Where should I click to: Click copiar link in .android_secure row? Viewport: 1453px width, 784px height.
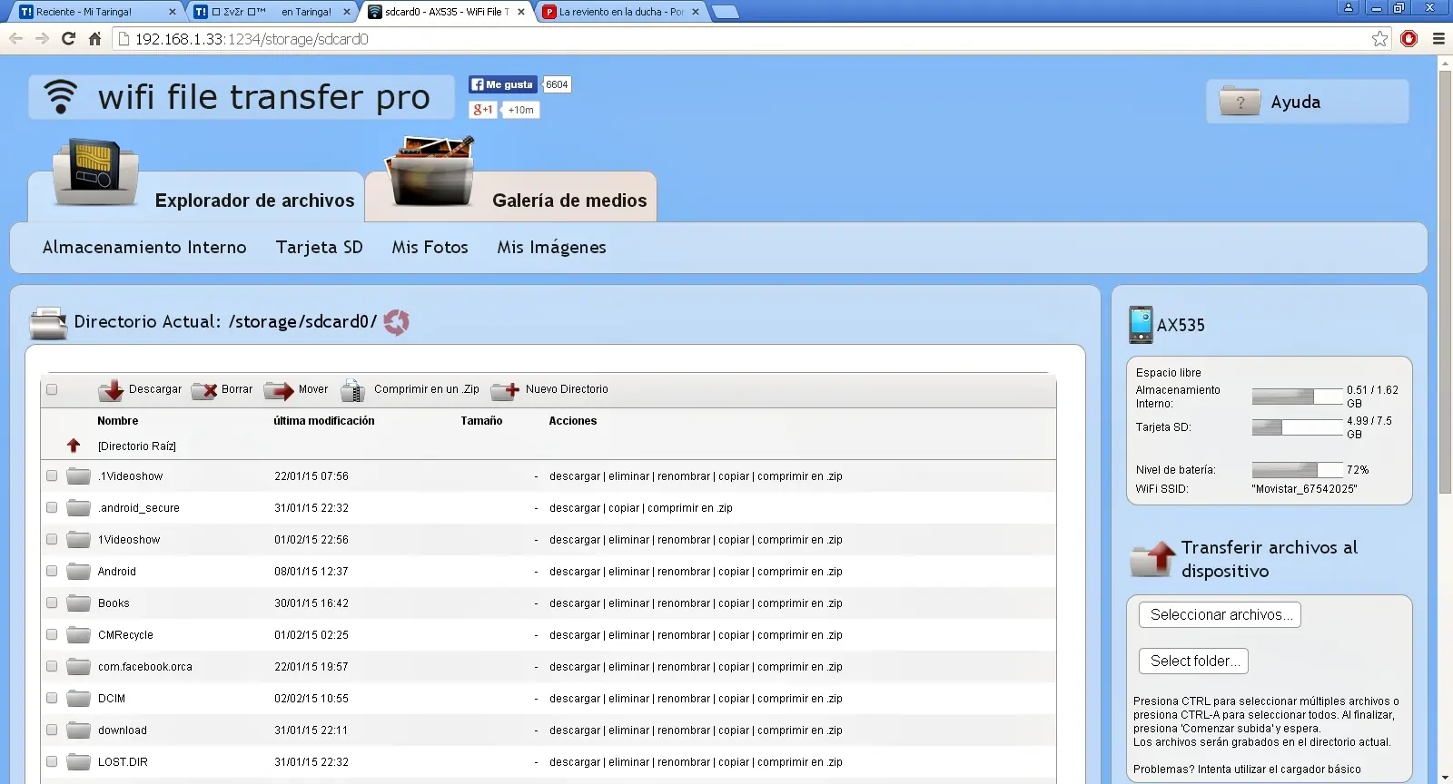tap(624, 508)
